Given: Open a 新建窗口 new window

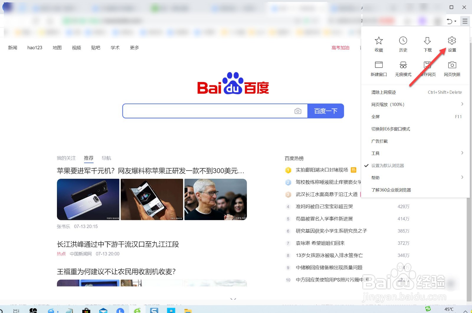Looking at the screenshot, I should coord(379,69).
